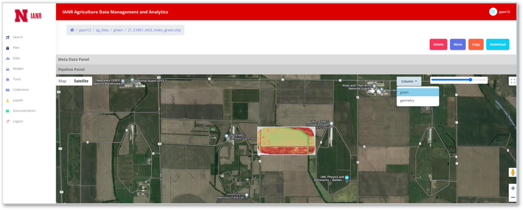Click the Street View pegman icon

pyautogui.click(x=512, y=172)
